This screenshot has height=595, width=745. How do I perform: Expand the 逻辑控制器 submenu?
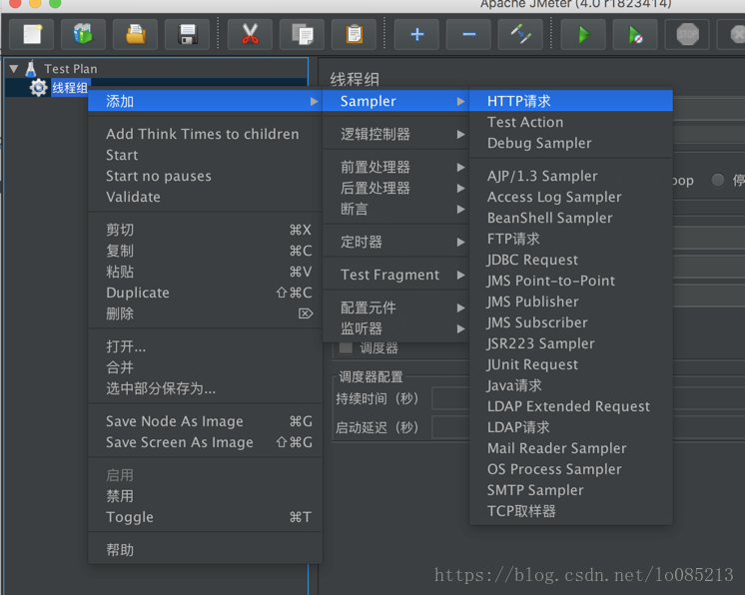(395, 135)
